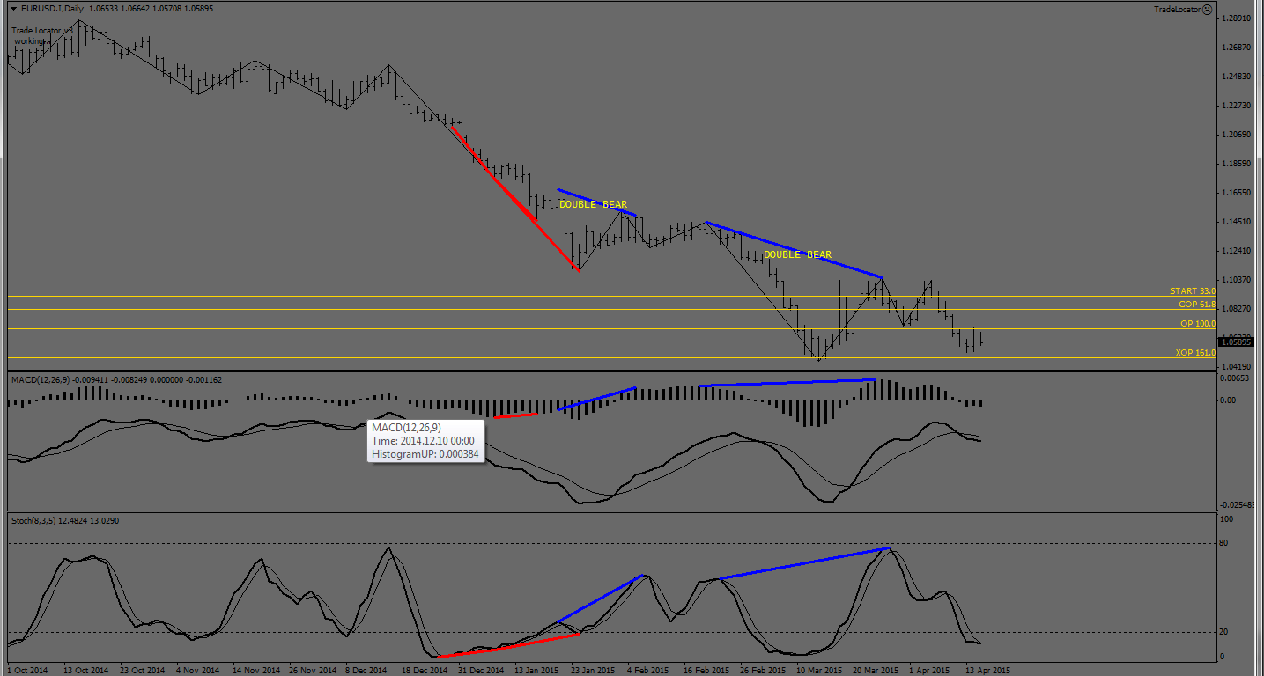
Task: Click the "31 Dec 2014" date label
Action: tap(481, 670)
